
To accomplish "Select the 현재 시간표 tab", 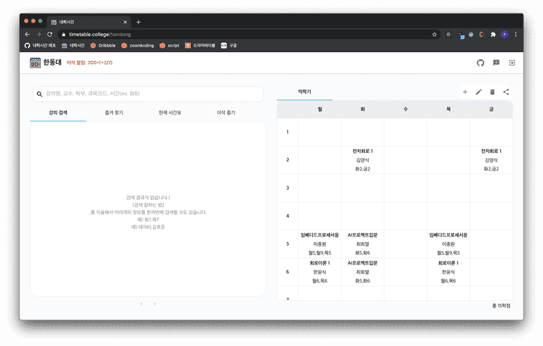I will click(170, 112).
